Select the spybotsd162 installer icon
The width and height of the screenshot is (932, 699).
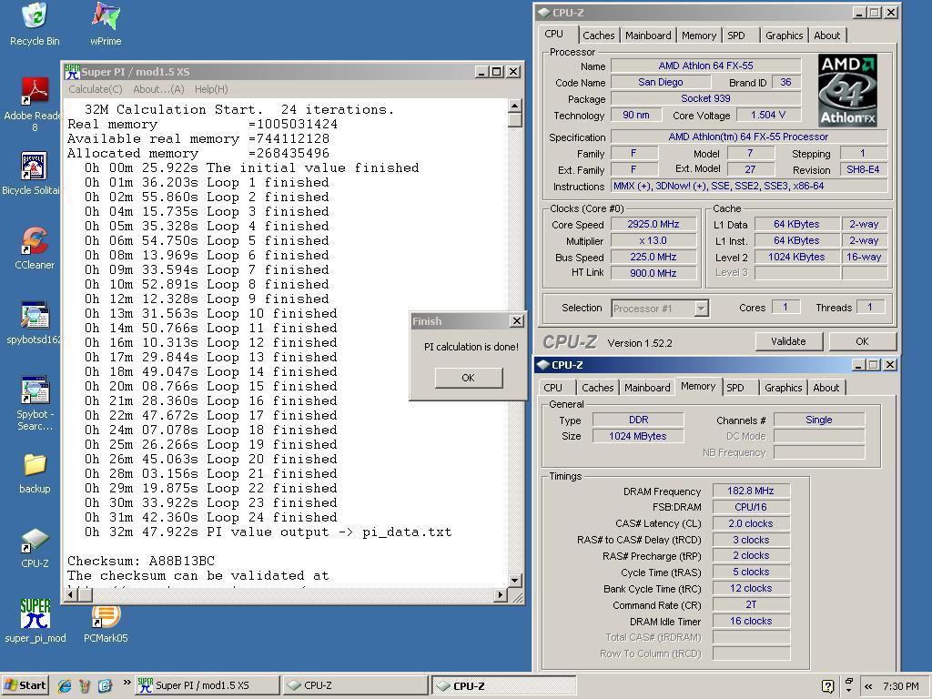click(35, 322)
